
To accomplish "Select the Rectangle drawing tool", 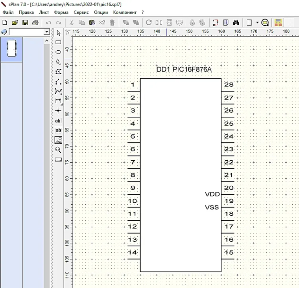I will pyautogui.click(x=58, y=42).
